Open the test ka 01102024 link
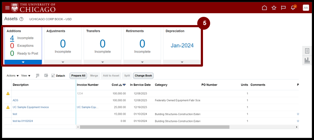The width and height of the screenshot is (314, 140). coord(23,121)
